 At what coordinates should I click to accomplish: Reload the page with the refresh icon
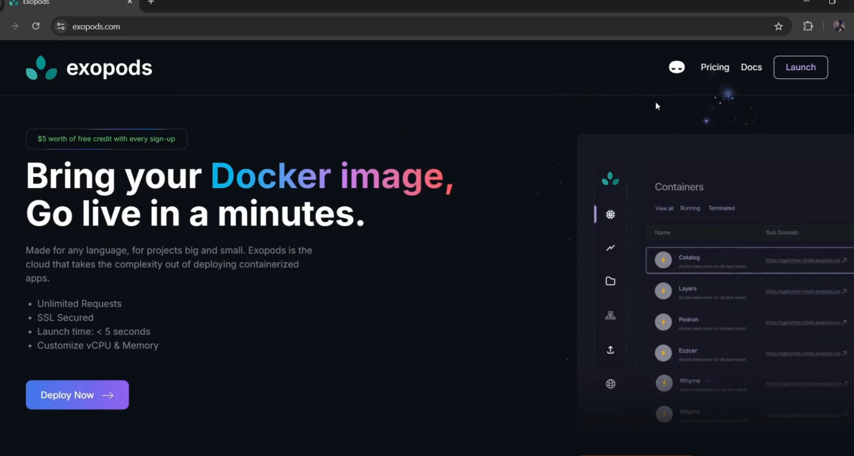(x=36, y=26)
